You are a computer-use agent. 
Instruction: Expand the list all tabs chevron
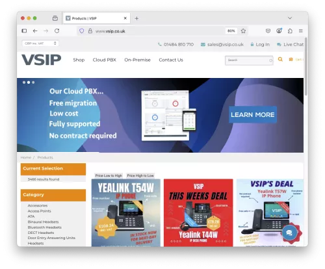tap(290, 18)
